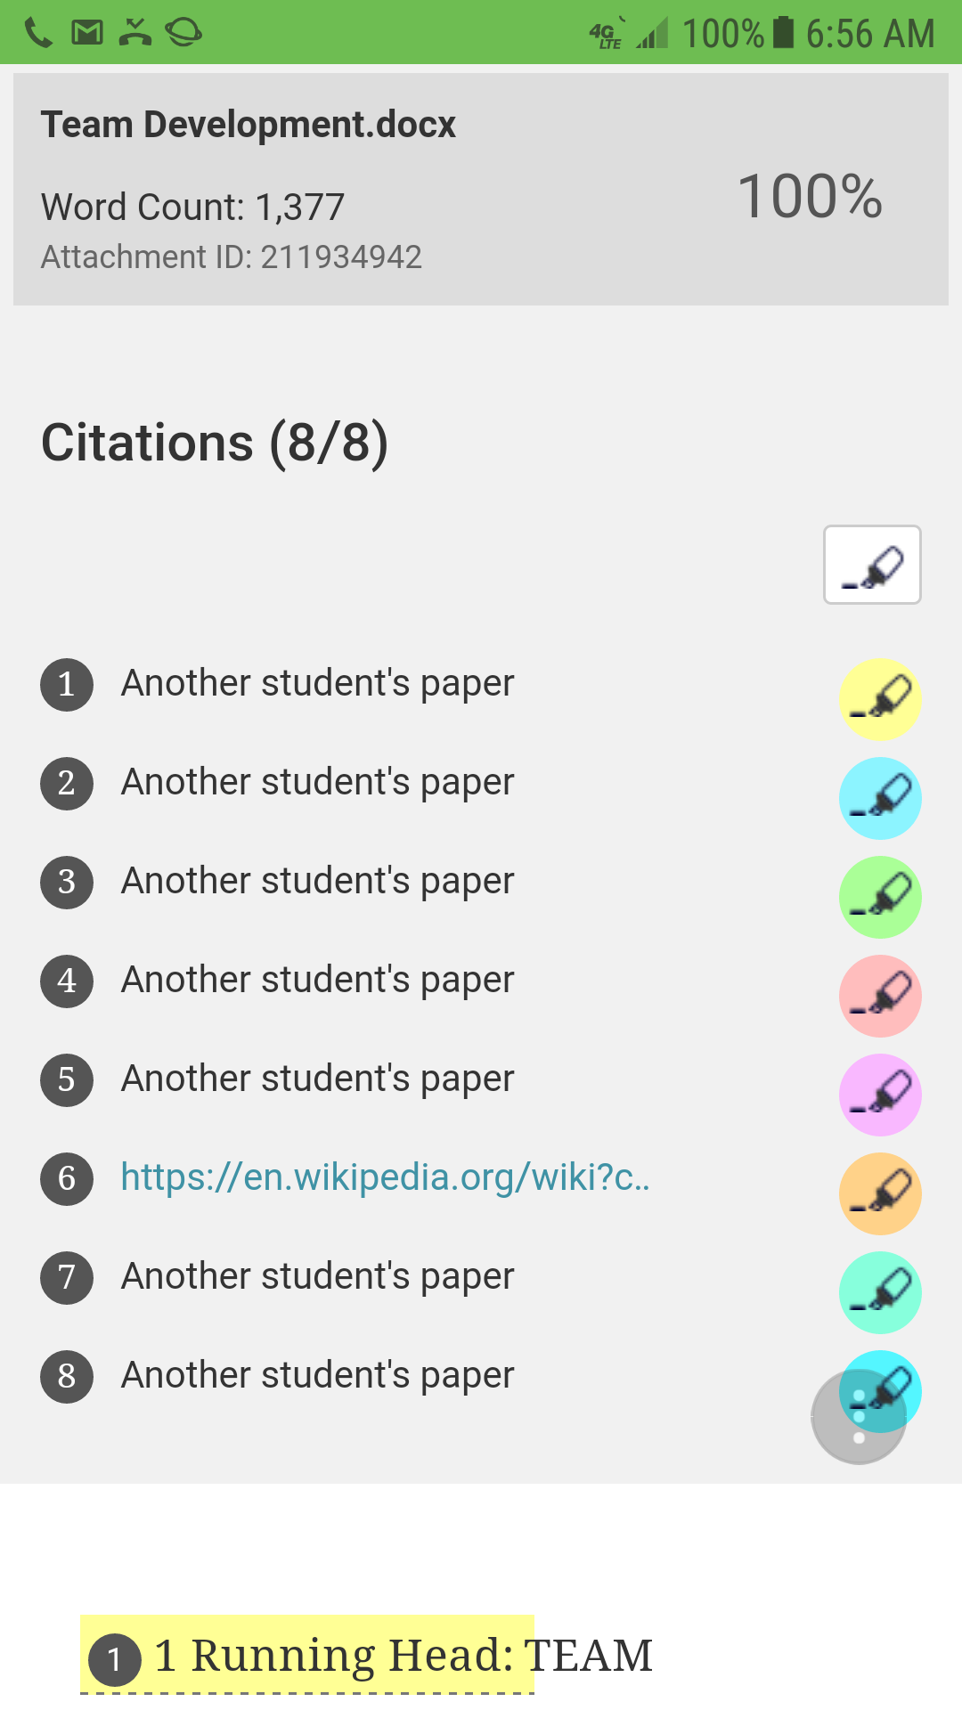Viewport: 962px width, 1710px height.
Task: Select citation number 1 badge in list
Action: click(x=67, y=684)
